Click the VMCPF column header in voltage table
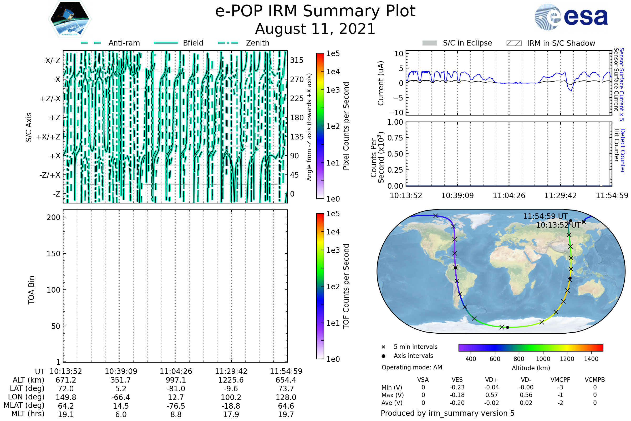The width and height of the screenshot is (631, 421). pos(560,380)
